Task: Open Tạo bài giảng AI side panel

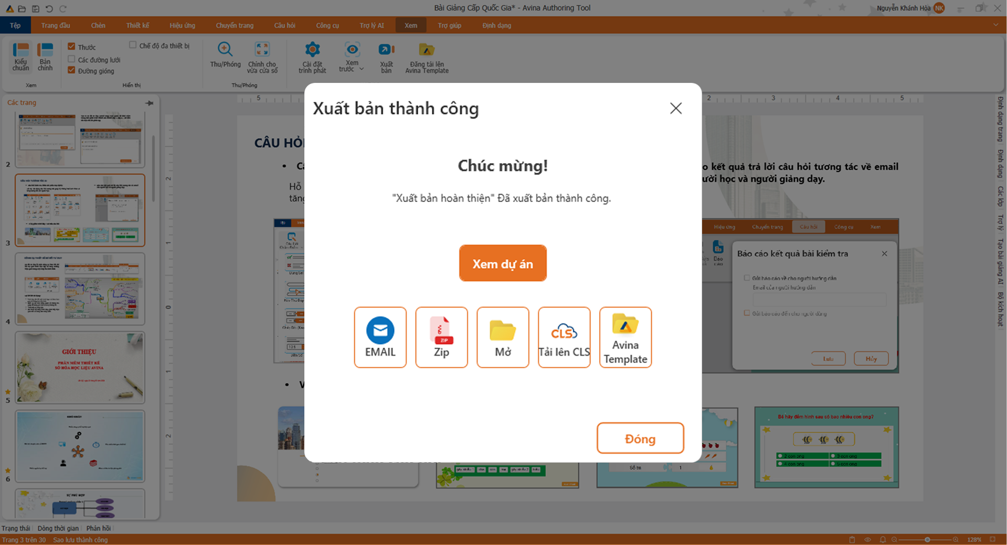Action: click(x=1000, y=262)
